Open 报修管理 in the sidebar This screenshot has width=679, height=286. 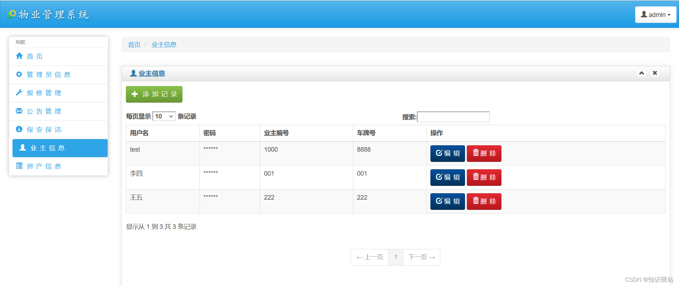(58, 93)
